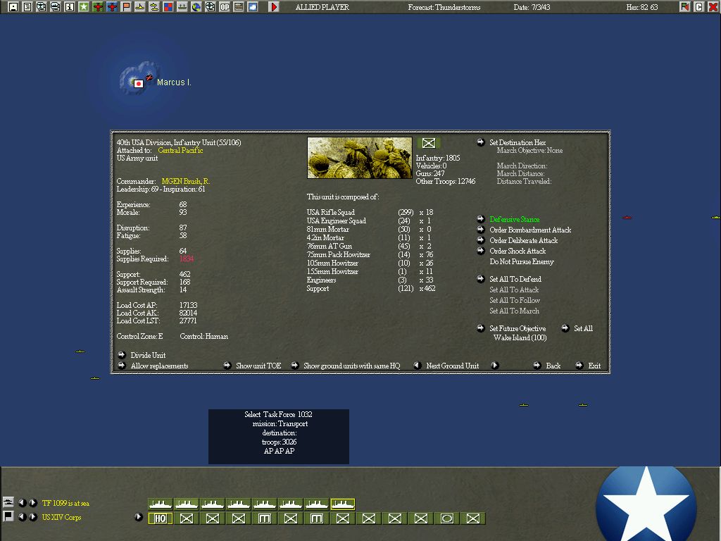Open the aircraft list toolbar icon
721x541 pixels.
(42, 7)
